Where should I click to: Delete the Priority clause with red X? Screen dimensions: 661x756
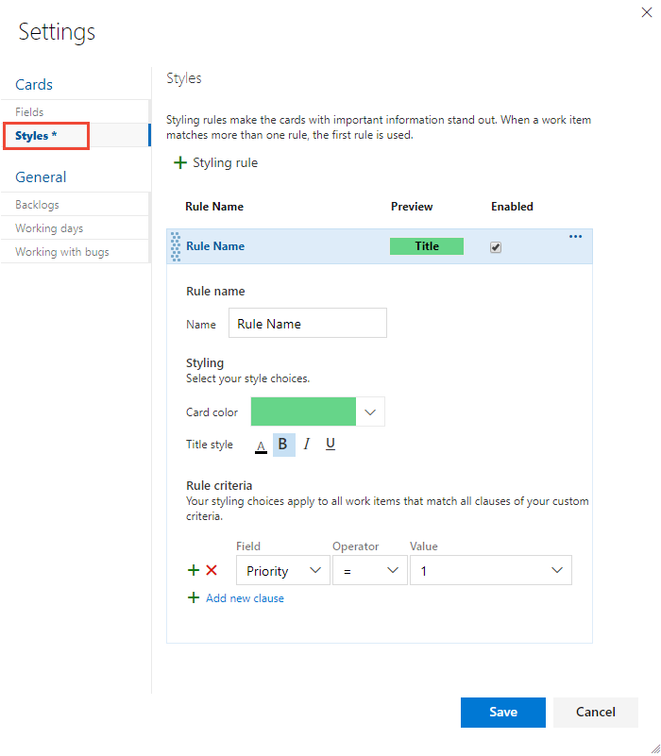pyautogui.click(x=212, y=570)
